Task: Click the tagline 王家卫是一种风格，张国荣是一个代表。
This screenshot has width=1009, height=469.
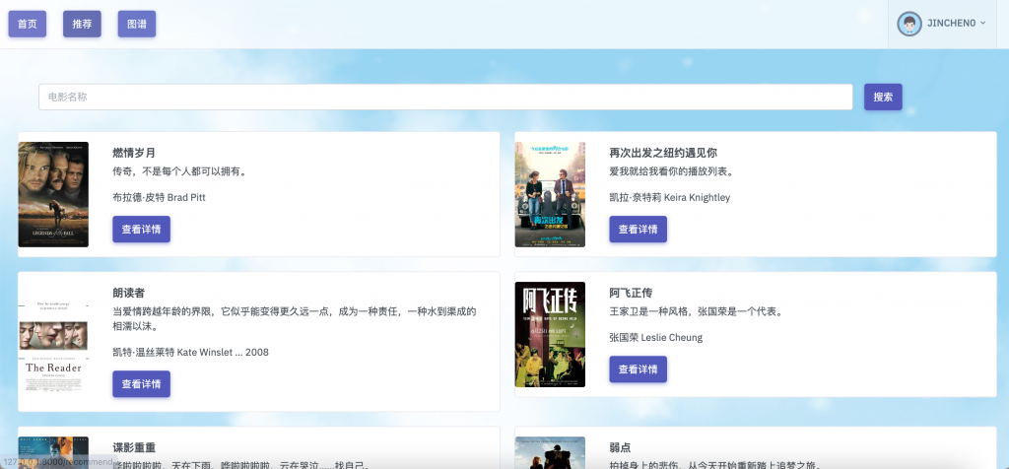Action: pos(697,312)
